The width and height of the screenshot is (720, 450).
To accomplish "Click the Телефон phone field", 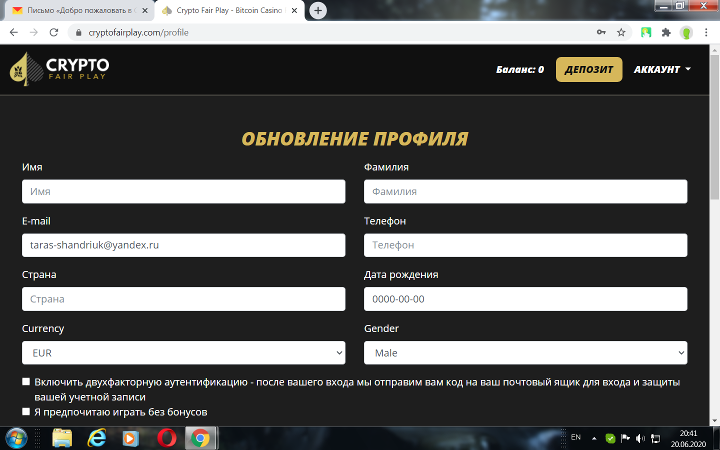I will tap(525, 245).
